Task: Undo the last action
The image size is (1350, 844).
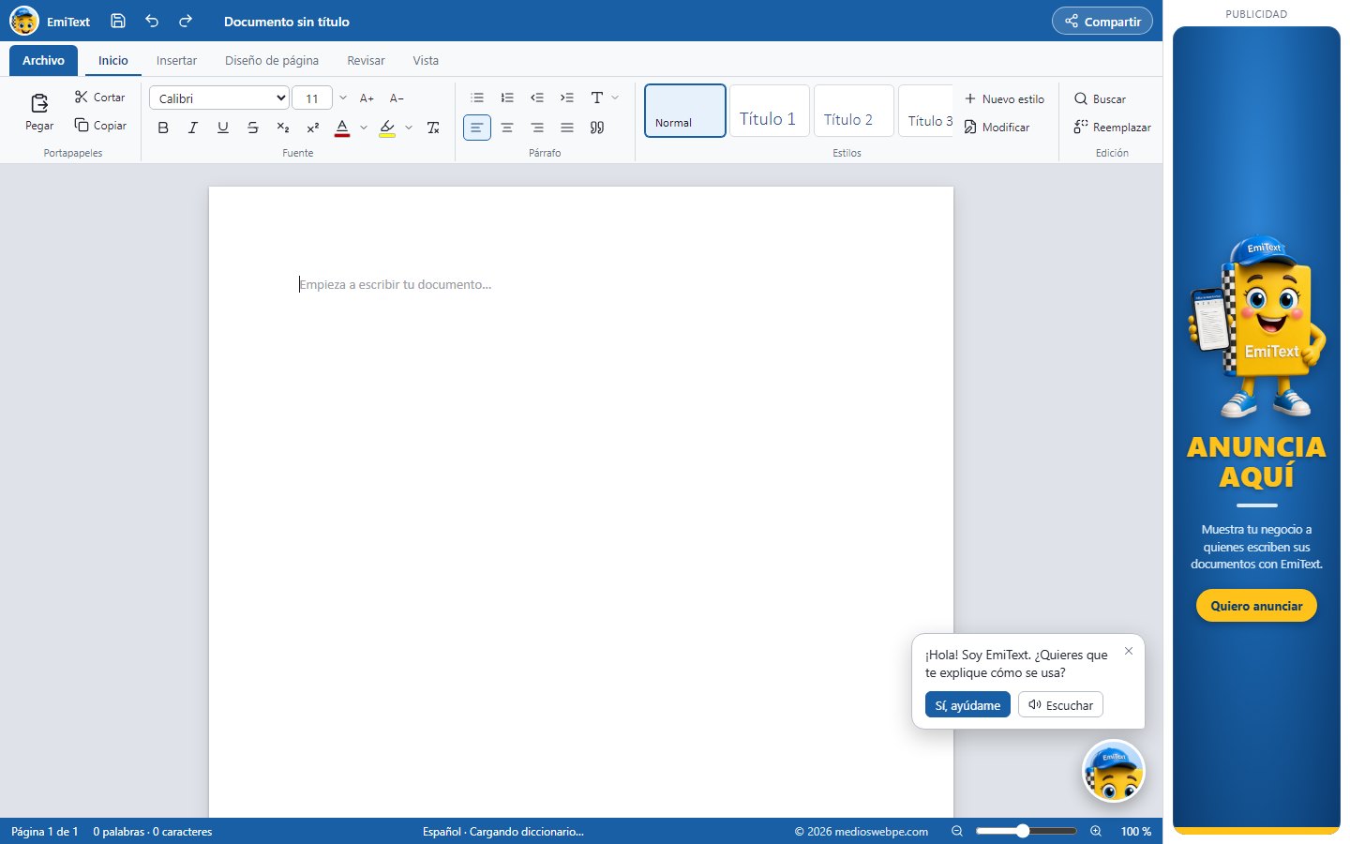Action: 152,21
